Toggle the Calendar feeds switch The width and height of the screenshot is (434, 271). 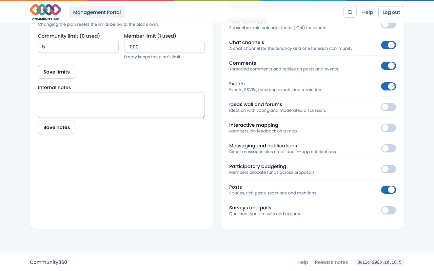(x=389, y=25)
